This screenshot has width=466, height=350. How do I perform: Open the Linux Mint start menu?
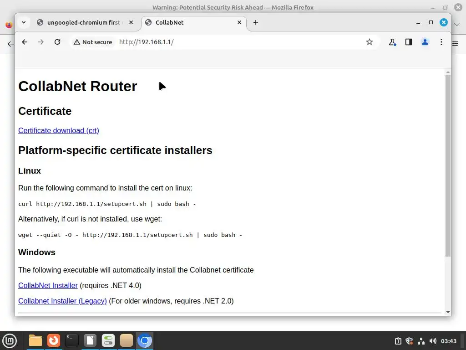coord(10,340)
